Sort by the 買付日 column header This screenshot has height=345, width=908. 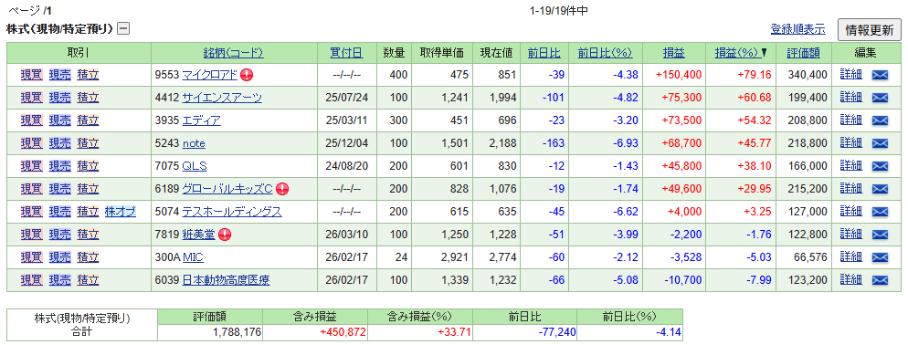[346, 53]
